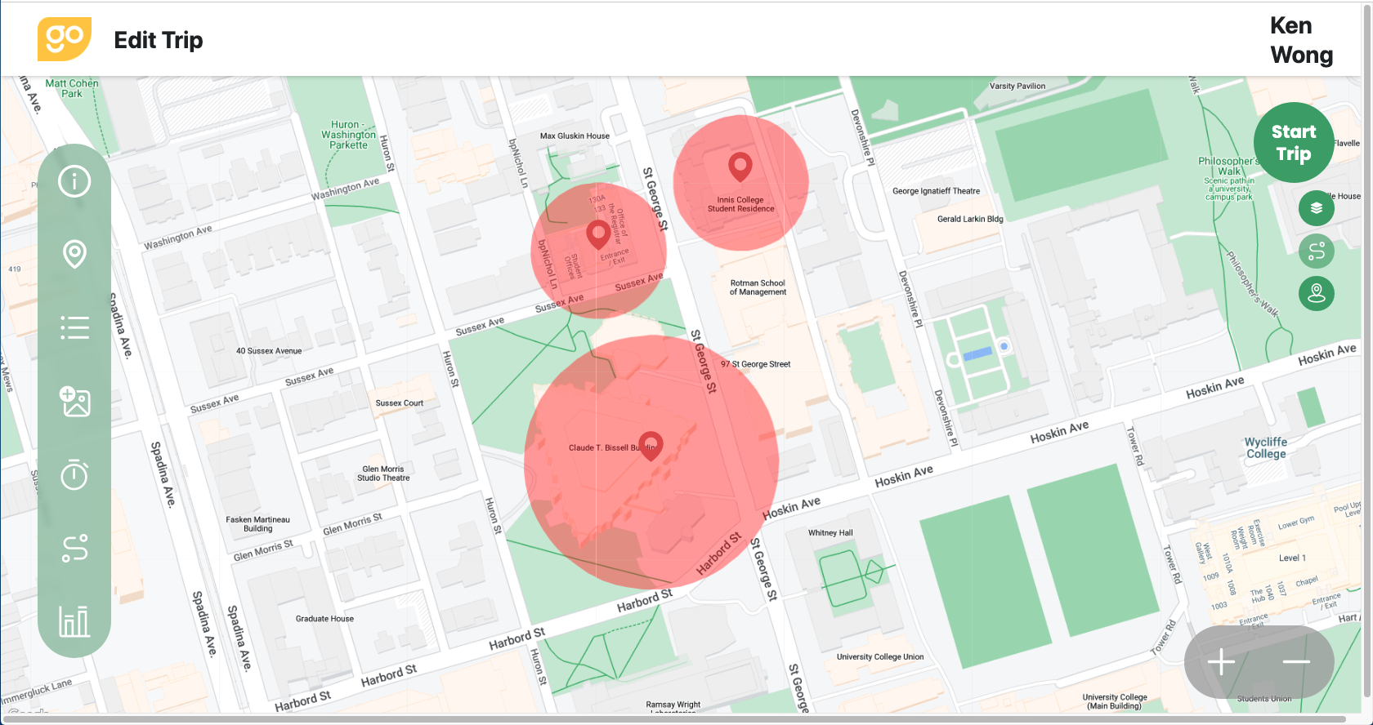The height and width of the screenshot is (725, 1373).
Task: Select the Claude T. Bissell Building marker
Action: (x=651, y=446)
